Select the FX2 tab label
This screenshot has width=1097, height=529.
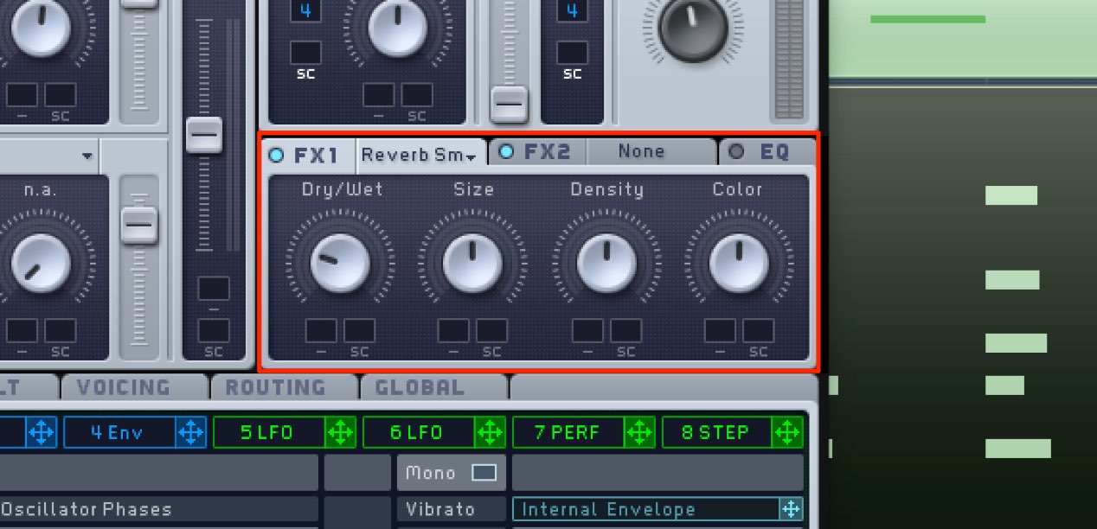coord(547,152)
